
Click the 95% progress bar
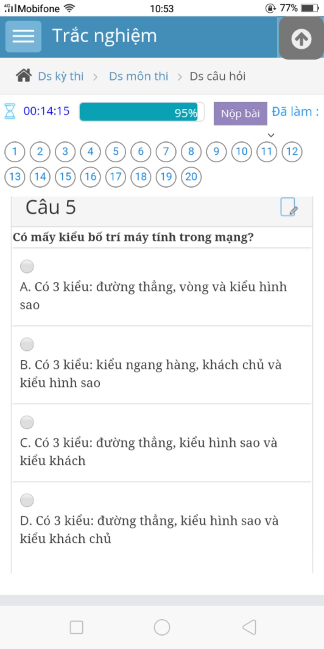pyautogui.click(x=141, y=112)
